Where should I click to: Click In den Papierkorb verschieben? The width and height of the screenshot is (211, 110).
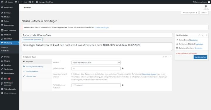click(186, 53)
